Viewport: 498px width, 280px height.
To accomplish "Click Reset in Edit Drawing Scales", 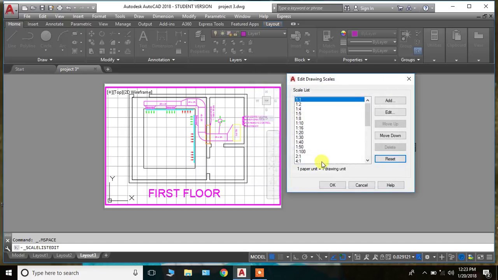I will pyautogui.click(x=390, y=159).
